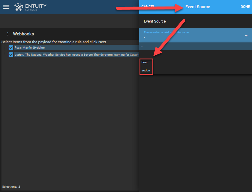Open the Webhooks three-dot options menu
The width and height of the screenshot is (252, 192).
click(8, 34)
